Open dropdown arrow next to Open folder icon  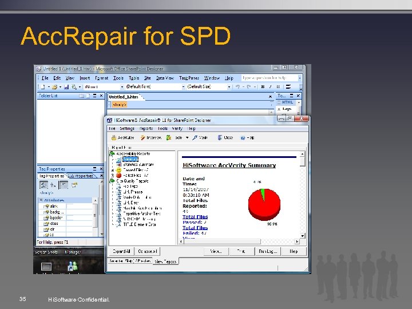61,87
